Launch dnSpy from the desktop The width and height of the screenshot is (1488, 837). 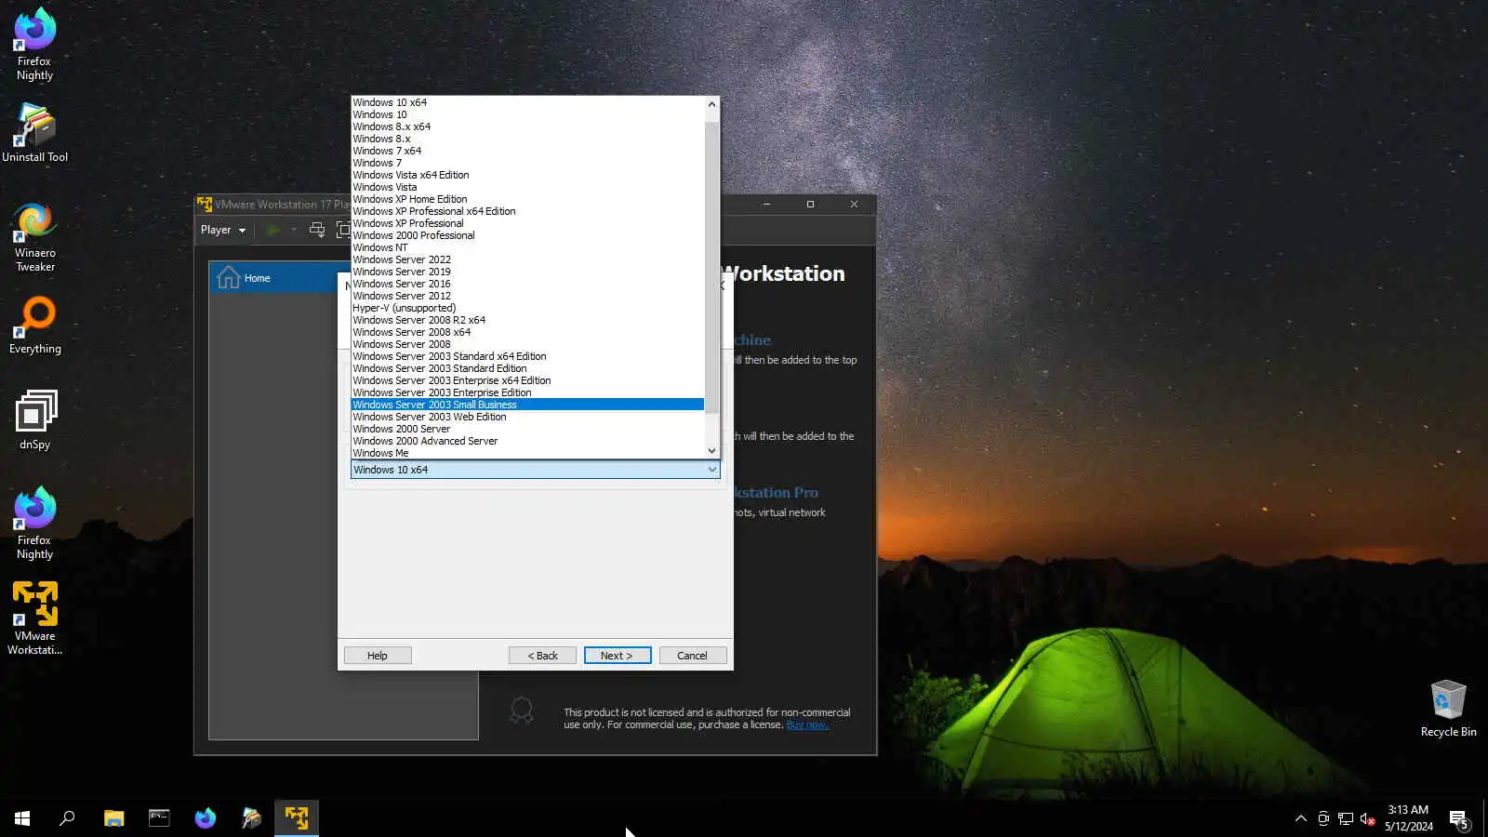(x=34, y=420)
